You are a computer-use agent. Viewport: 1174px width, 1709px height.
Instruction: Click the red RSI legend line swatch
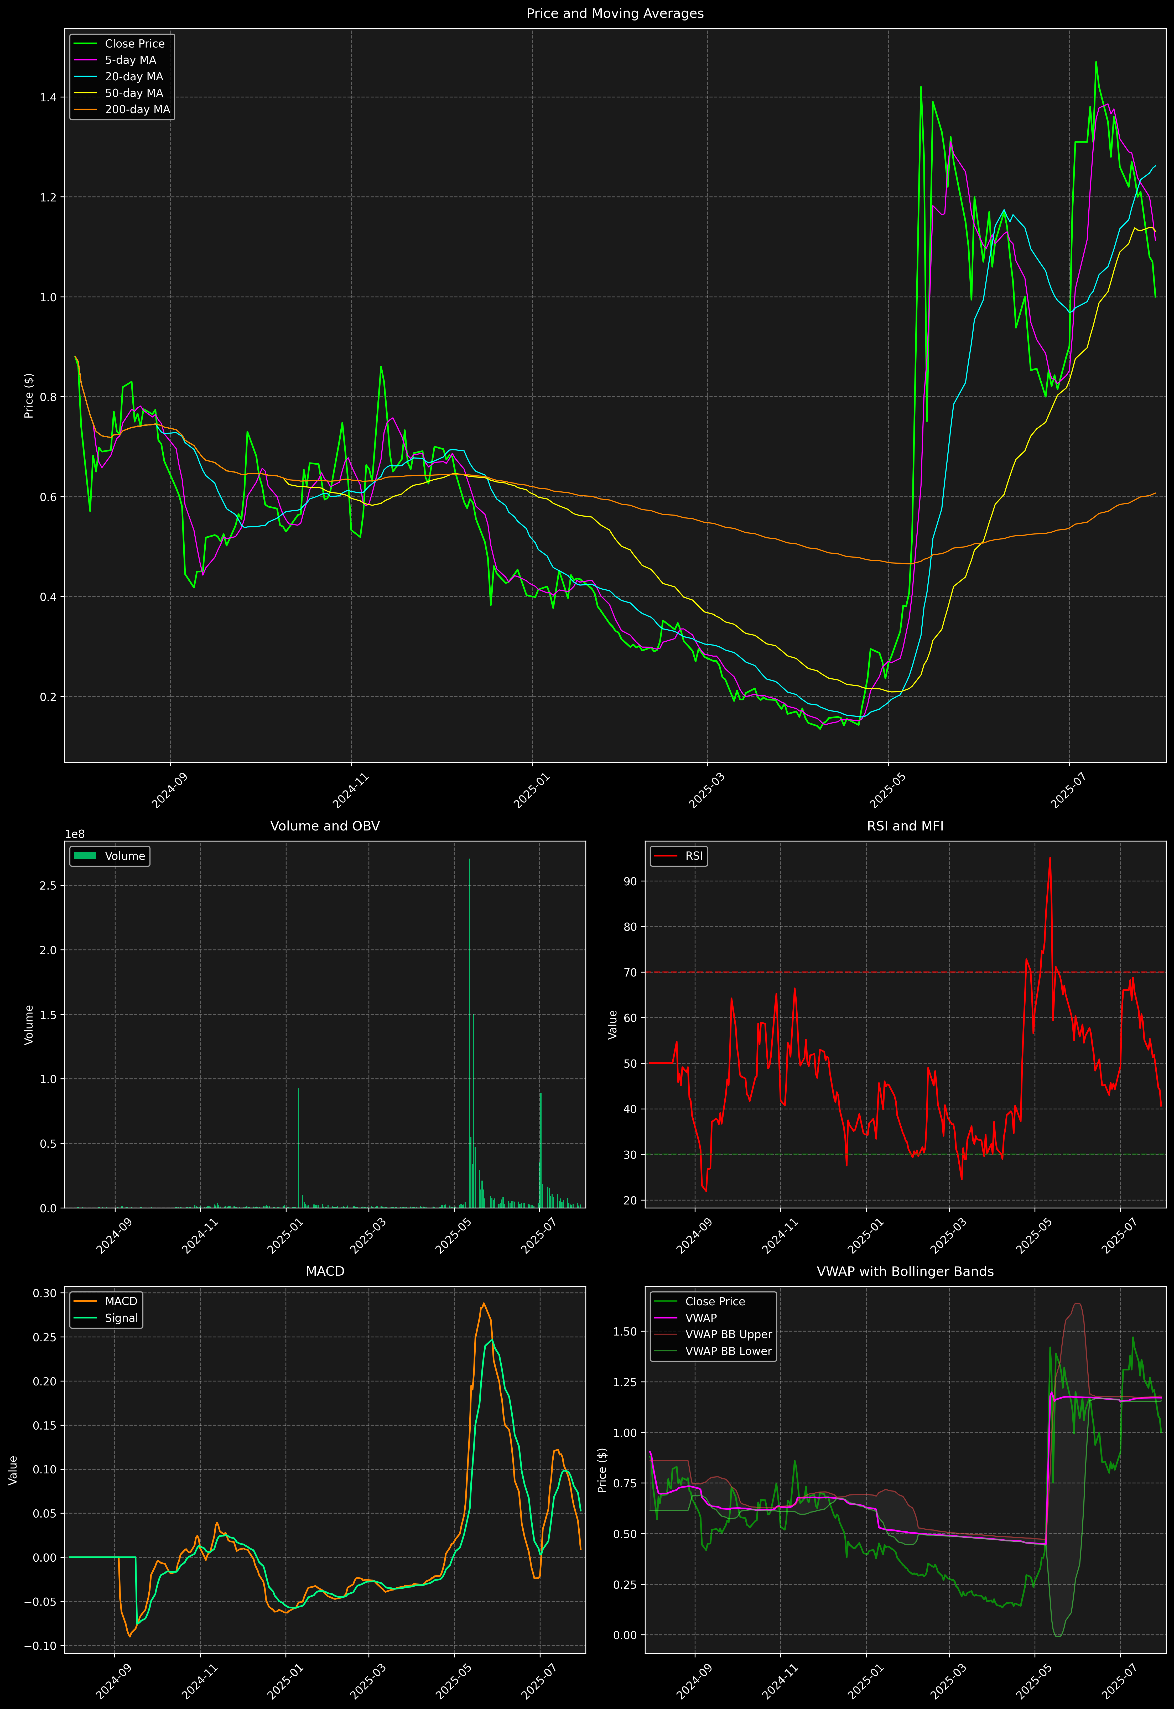pos(666,856)
